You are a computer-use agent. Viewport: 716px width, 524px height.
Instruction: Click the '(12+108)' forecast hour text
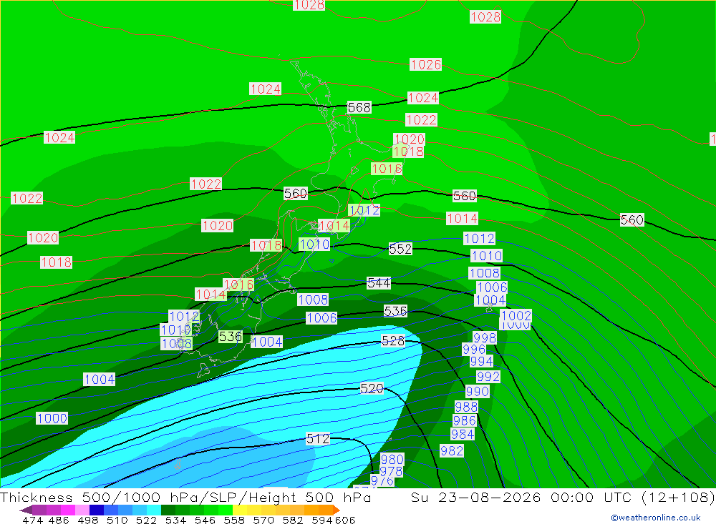678,498
